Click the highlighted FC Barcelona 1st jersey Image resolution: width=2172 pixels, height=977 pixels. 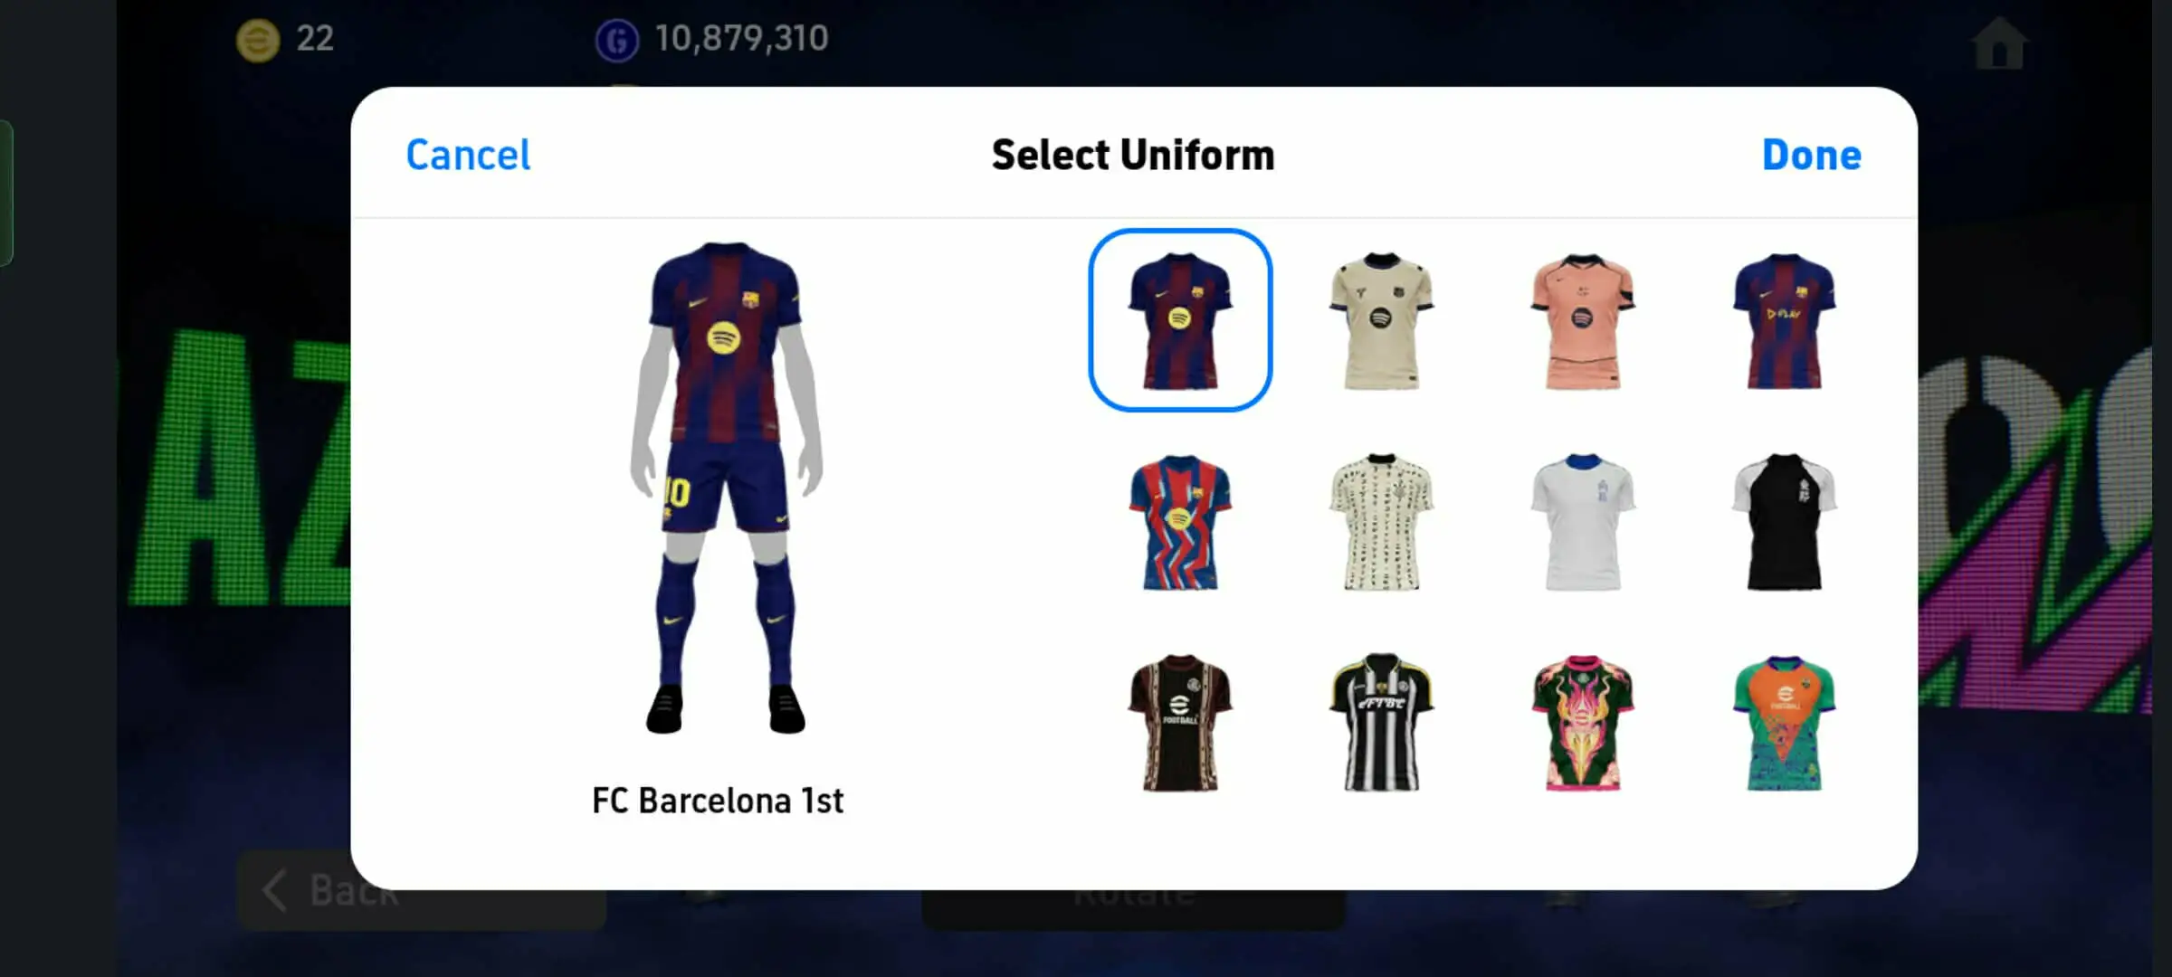click(1180, 320)
